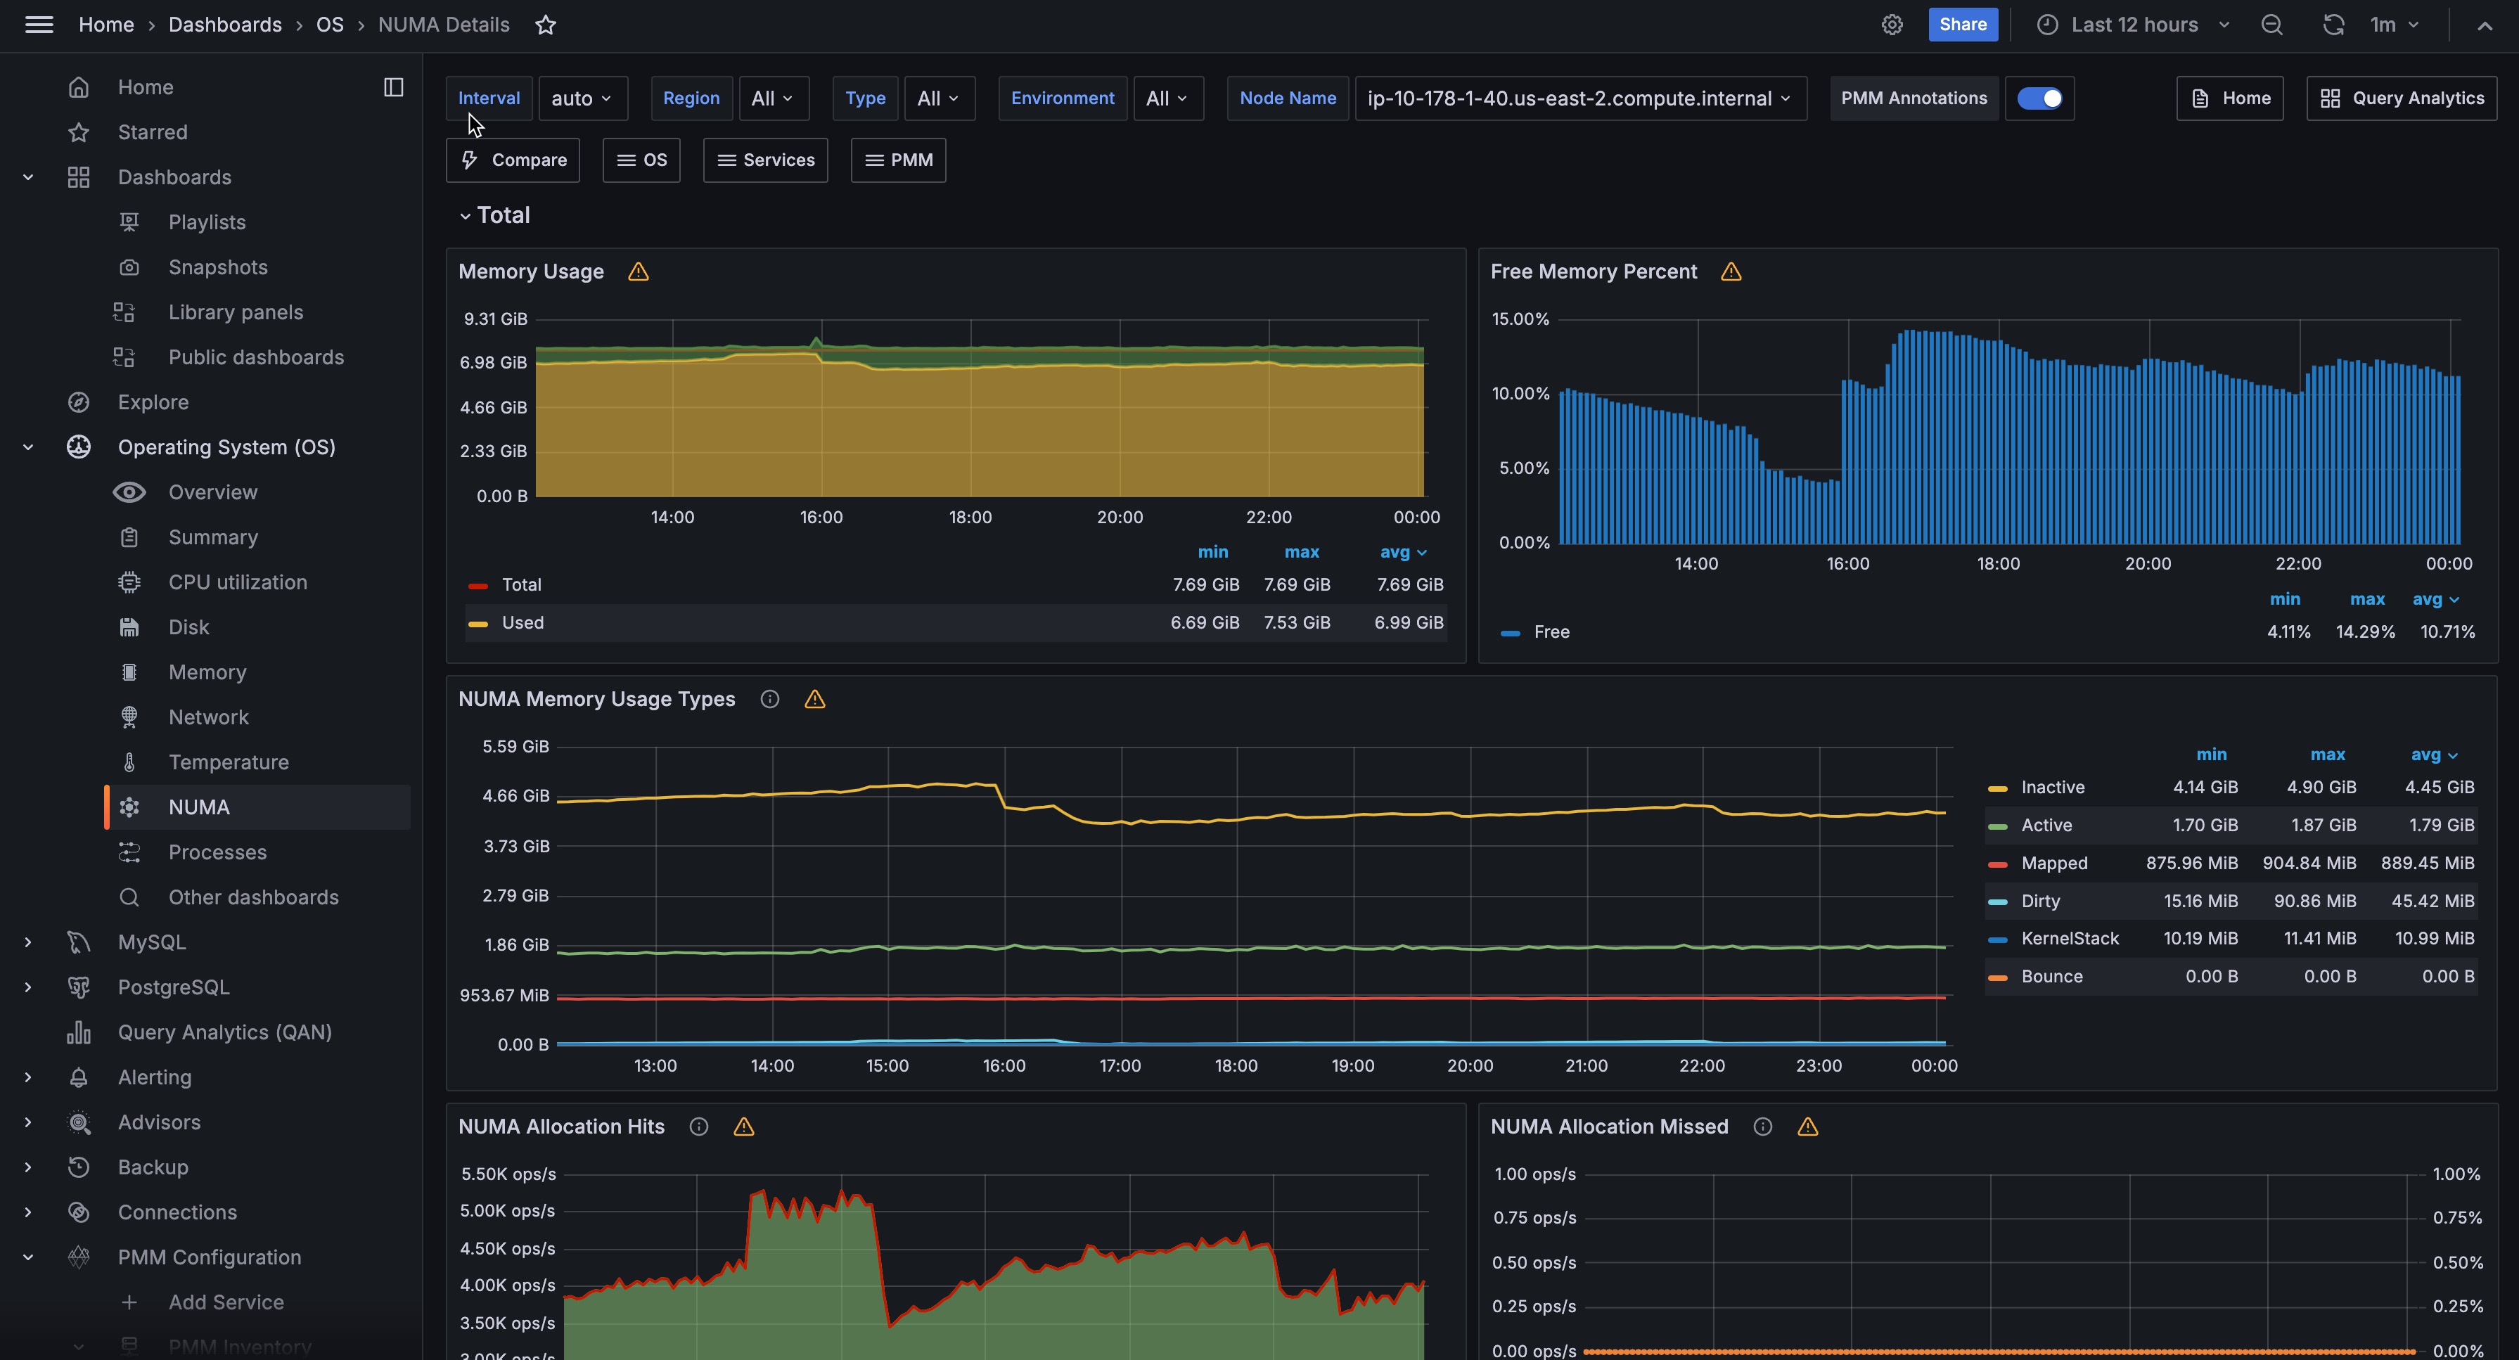Image resolution: width=2519 pixels, height=1360 pixels.
Task: Open the Node Name dropdown
Action: click(1579, 98)
